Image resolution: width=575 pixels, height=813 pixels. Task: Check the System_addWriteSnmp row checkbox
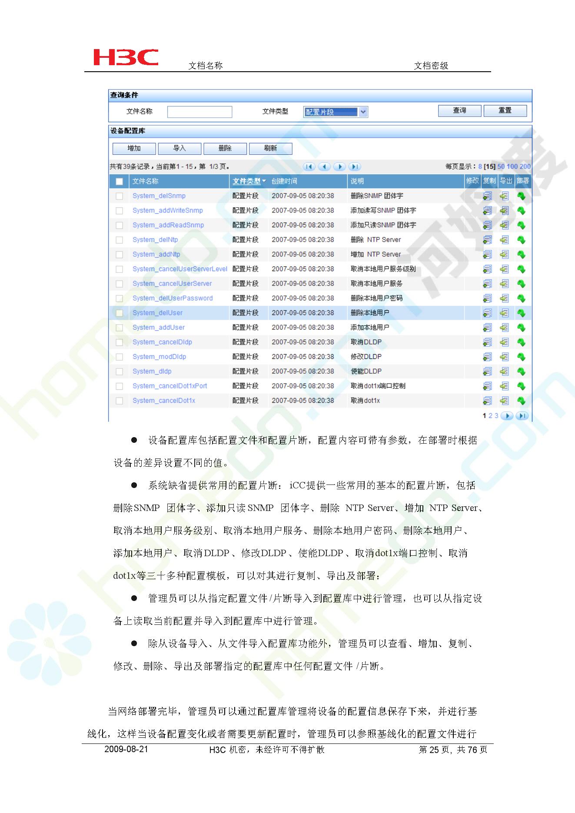(x=119, y=211)
